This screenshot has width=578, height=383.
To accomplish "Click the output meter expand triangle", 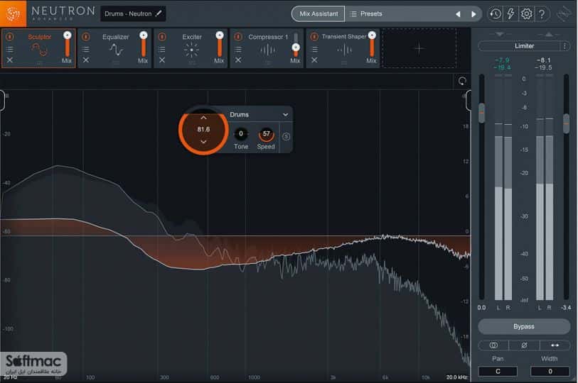I will coord(549,34).
